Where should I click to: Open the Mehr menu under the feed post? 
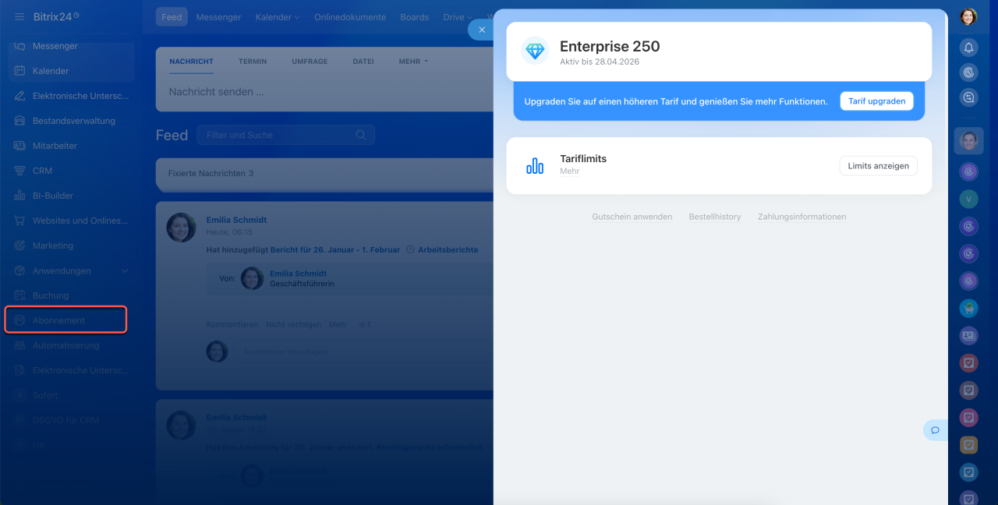pyautogui.click(x=338, y=324)
